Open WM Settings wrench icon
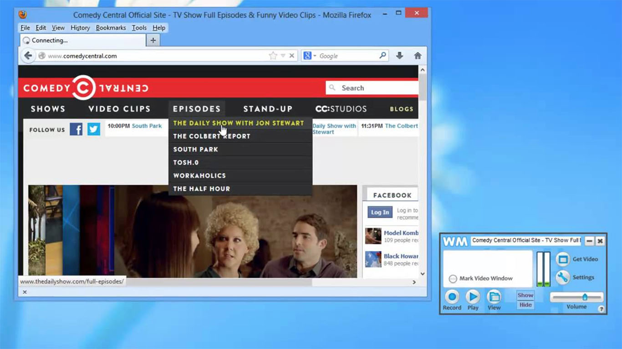622x349 pixels. coord(563,277)
